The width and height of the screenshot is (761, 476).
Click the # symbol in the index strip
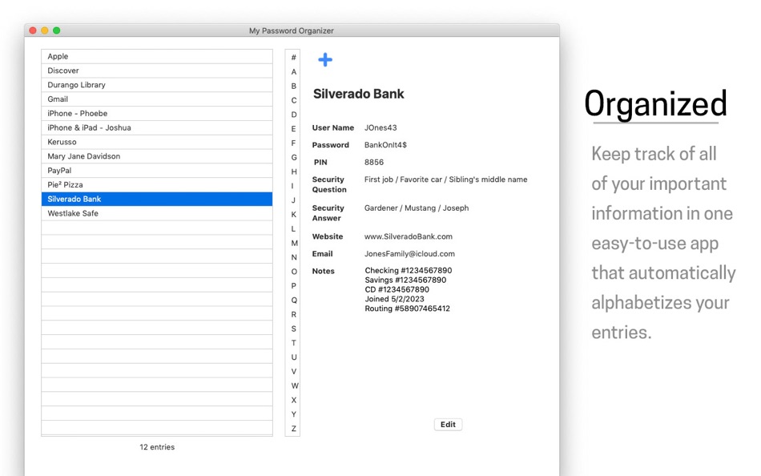pos(292,57)
